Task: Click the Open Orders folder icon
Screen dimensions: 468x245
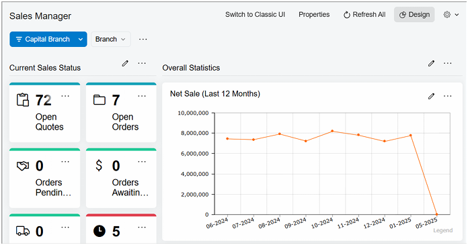Action: pyautogui.click(x=99, y=100)
